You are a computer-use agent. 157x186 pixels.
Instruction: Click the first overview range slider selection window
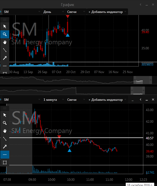click(x=143, y=80)
